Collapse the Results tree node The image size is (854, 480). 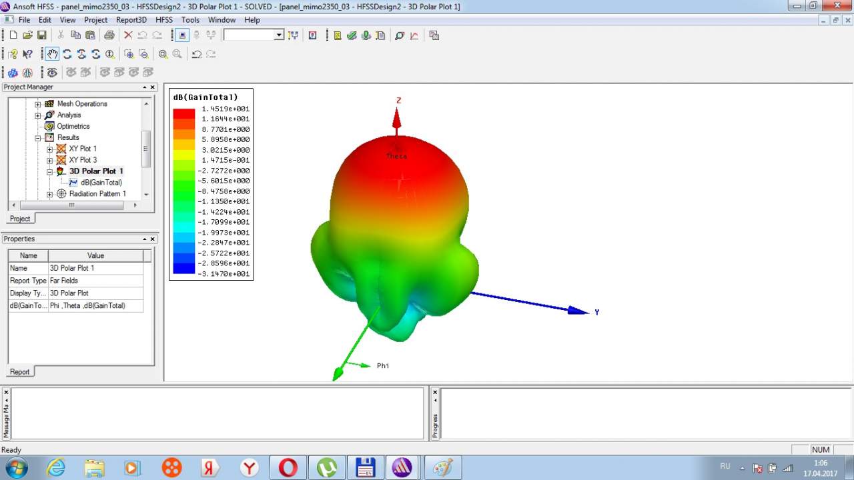pyautogui.click(x=38, y=137)
